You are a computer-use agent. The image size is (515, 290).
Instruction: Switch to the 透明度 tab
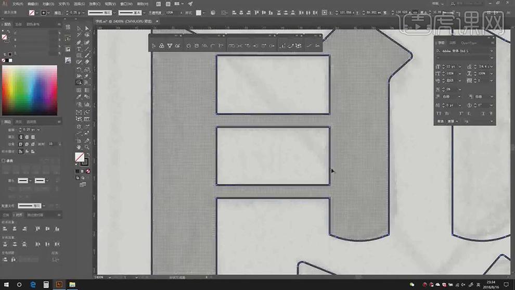[32, 122]
